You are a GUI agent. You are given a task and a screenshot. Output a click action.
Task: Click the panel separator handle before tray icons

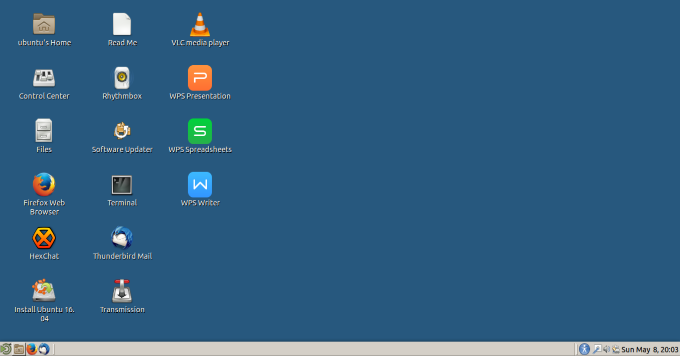coord(576,350)
